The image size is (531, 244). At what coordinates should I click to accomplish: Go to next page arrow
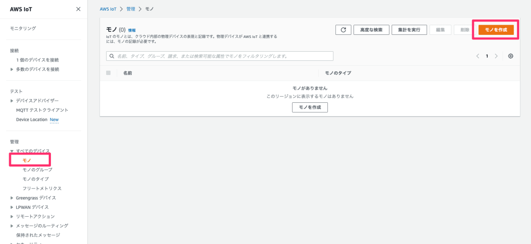496,56
